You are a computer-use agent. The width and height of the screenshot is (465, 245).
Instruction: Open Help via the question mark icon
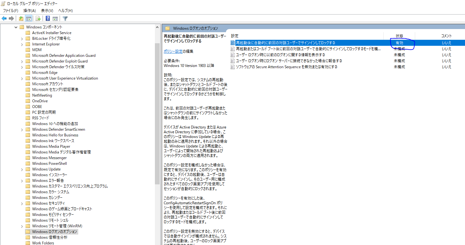tap(47, 18)
